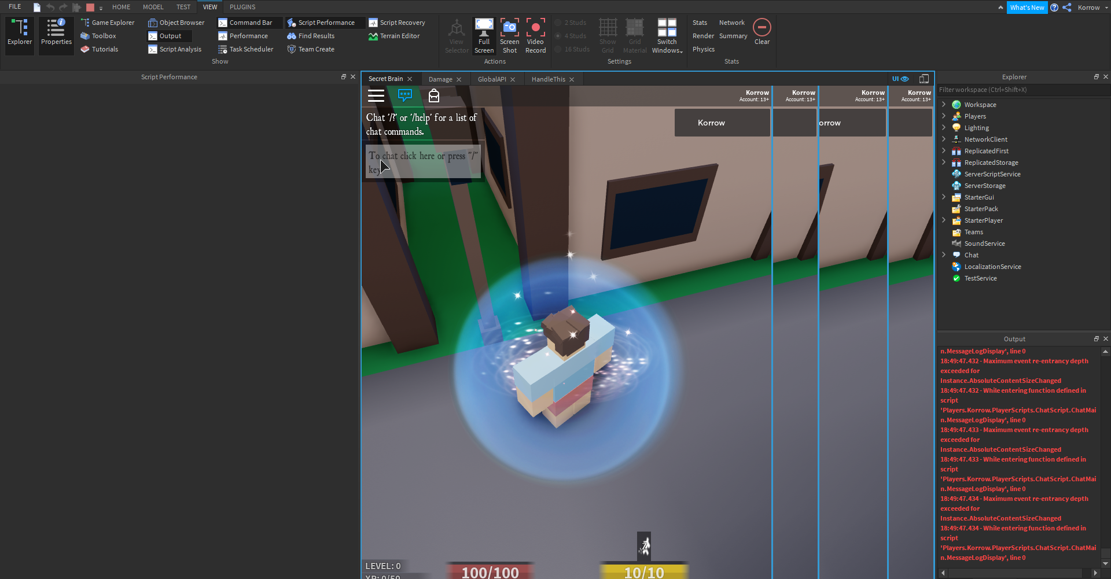This screenshot has height=579, width=1111.
Task: Switch to the GlobalAPI script tab
Action: 492,79
